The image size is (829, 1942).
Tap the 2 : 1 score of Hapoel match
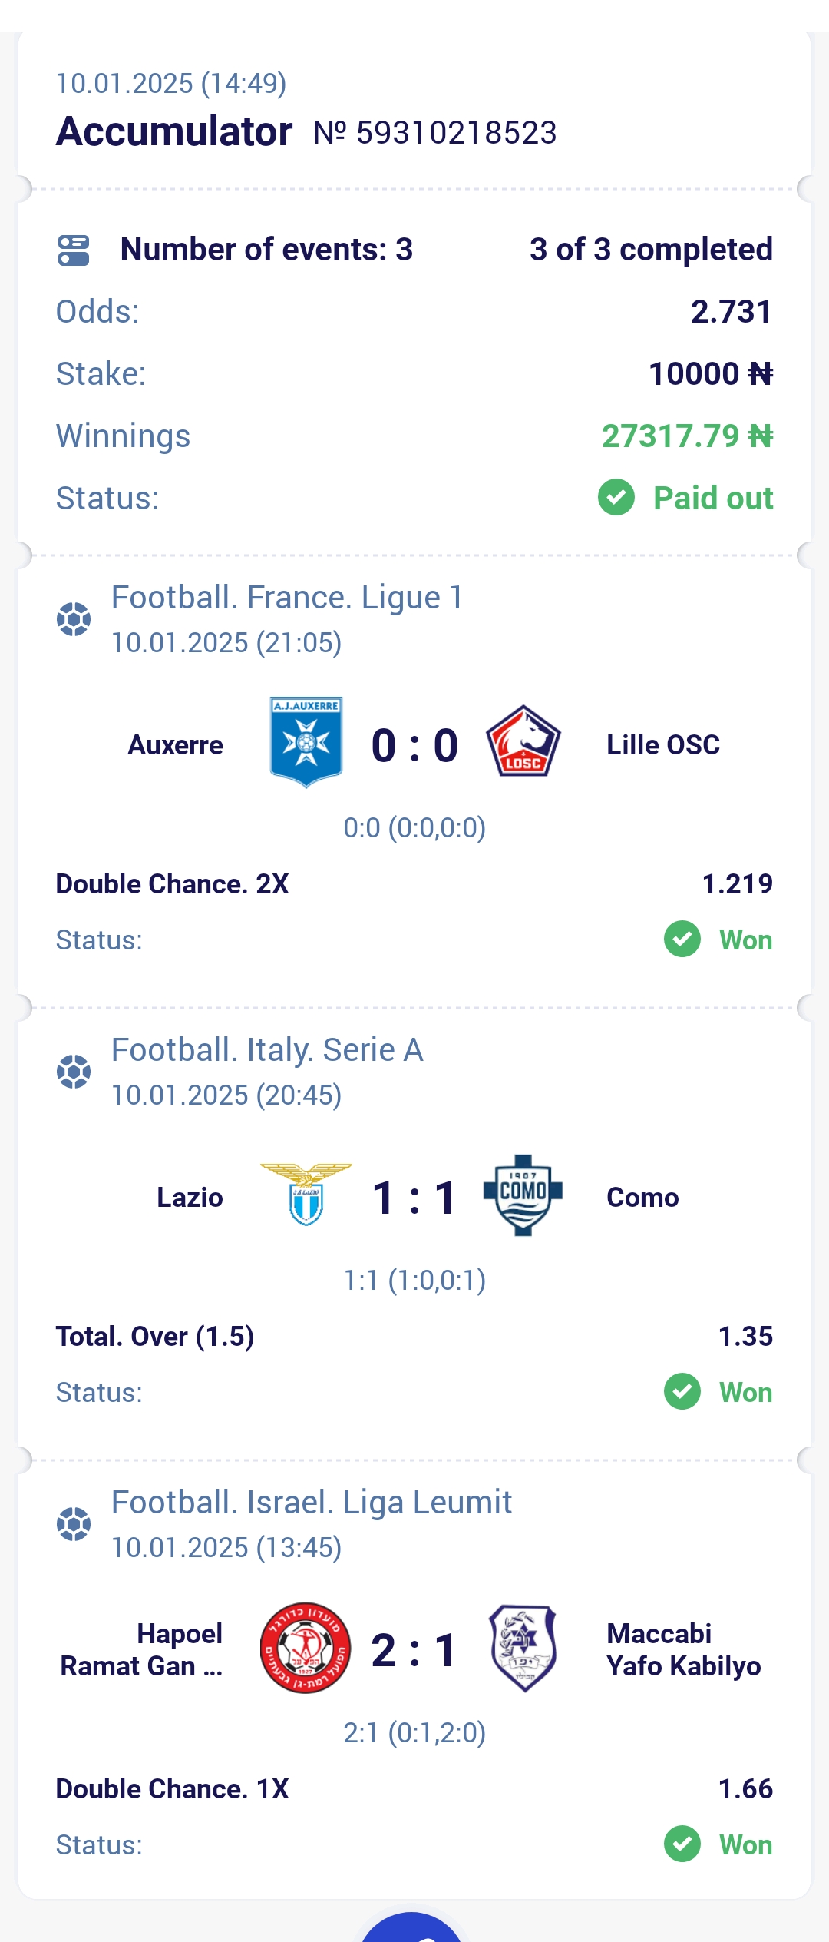(x=414, y=1650)
